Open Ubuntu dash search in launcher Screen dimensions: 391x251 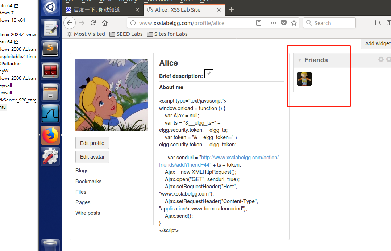tap(50, 8)
